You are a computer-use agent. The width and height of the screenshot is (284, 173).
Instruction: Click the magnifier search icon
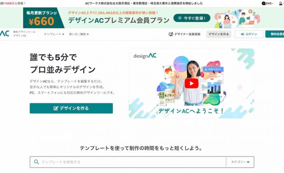[36, 162]
